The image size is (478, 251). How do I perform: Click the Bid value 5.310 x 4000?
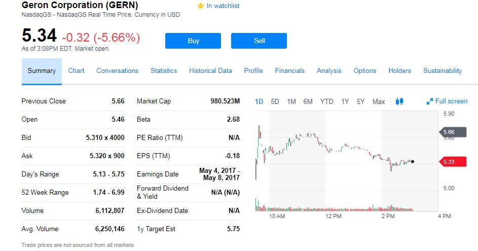(105, 138)
